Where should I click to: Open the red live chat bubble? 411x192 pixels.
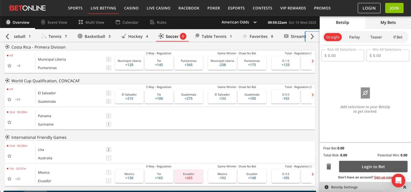click(x=398, y=180)
